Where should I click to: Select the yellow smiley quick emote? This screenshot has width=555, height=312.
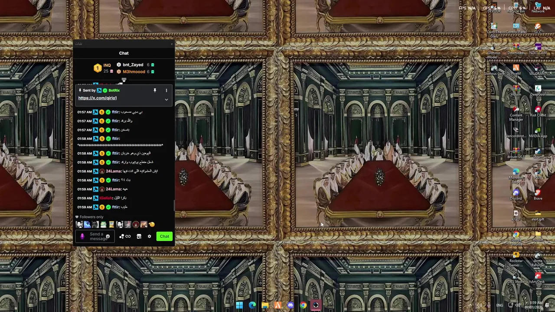point(152,224)
